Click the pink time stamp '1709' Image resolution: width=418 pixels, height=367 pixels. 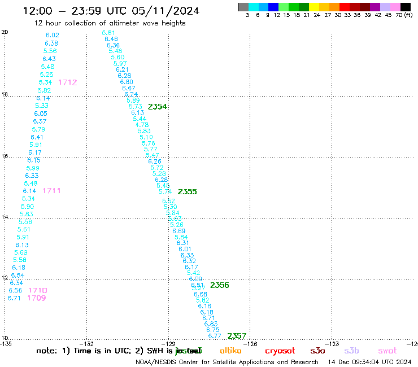37,298
